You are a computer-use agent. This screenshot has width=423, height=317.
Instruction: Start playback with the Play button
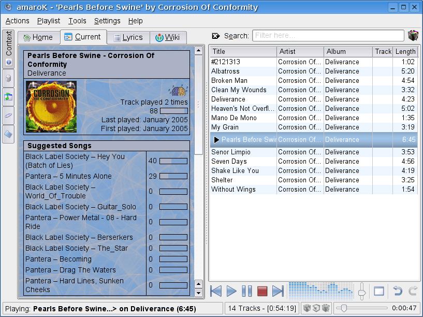231,291
